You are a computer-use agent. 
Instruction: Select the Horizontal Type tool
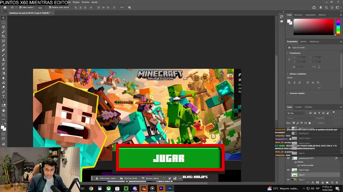[x=3, y=96]
